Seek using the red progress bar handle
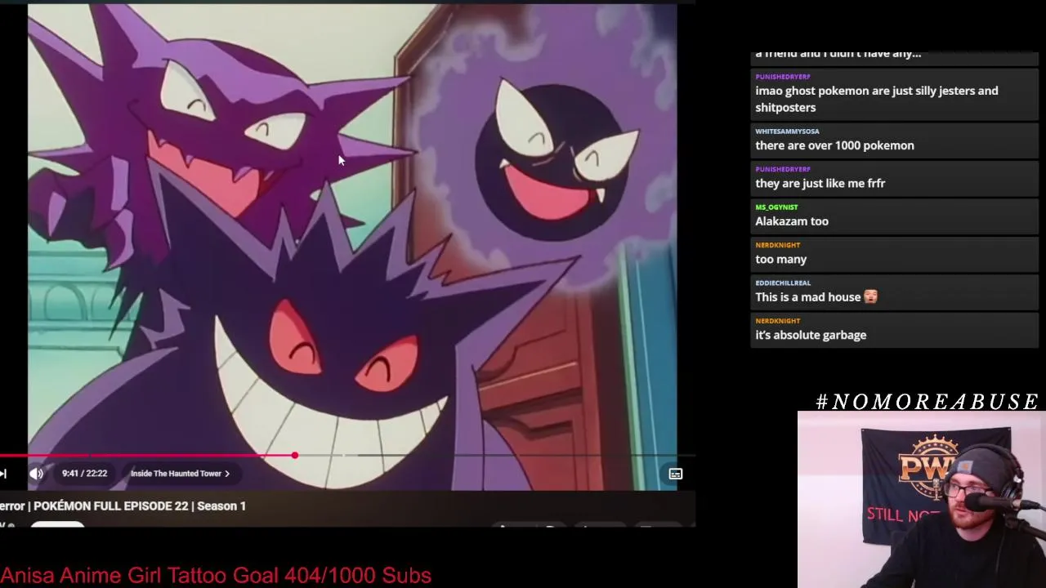This screenshot has height=588, width=1046. (x=294, y=456)
